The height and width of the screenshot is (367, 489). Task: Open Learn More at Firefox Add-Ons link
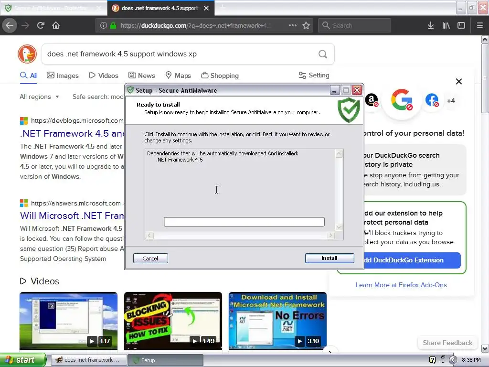[x=401, y=285]
